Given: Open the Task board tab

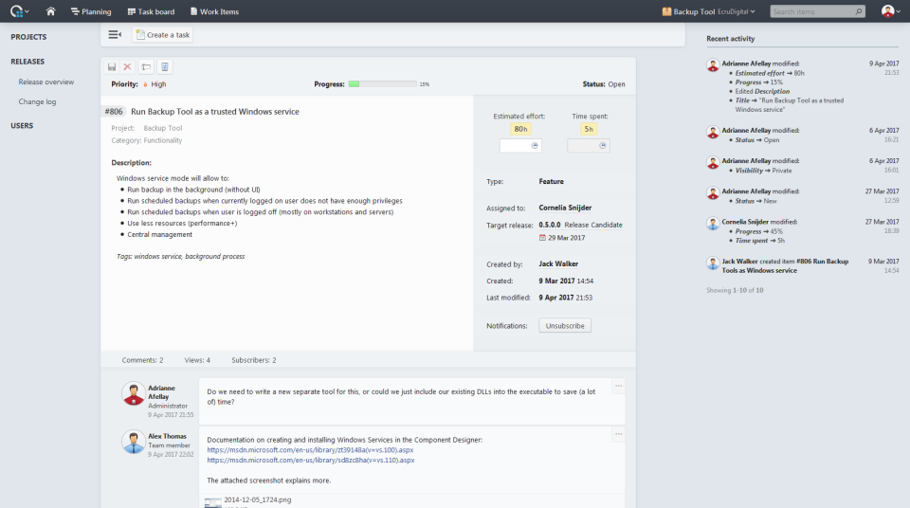Looking at the screenshot, I should pyautogui.click(x=151, y=11).
